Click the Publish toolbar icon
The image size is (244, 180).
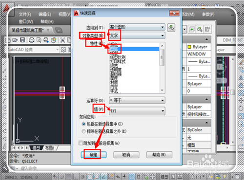pos(46,40)
